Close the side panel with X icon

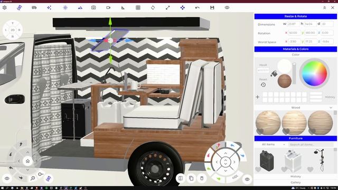tap(333, 7)
